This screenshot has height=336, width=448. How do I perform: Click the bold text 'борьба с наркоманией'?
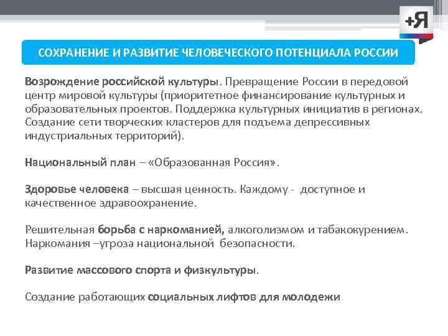tap(161, 230)
